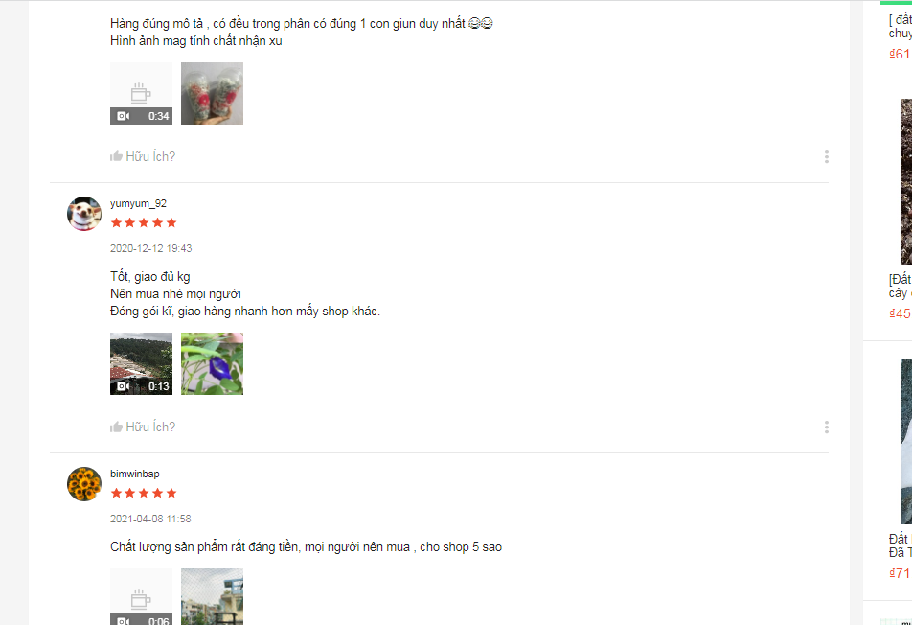Click thumbs-up icon under the first review

point(116,156)
